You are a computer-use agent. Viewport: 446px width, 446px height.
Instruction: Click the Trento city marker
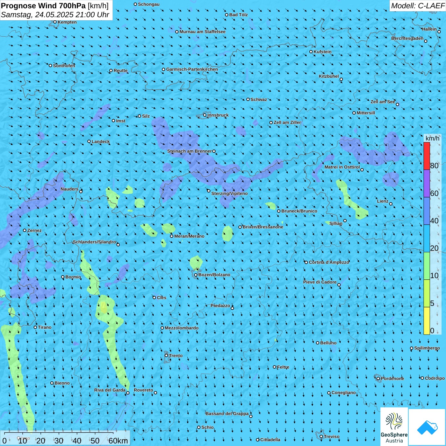point(166,356)
